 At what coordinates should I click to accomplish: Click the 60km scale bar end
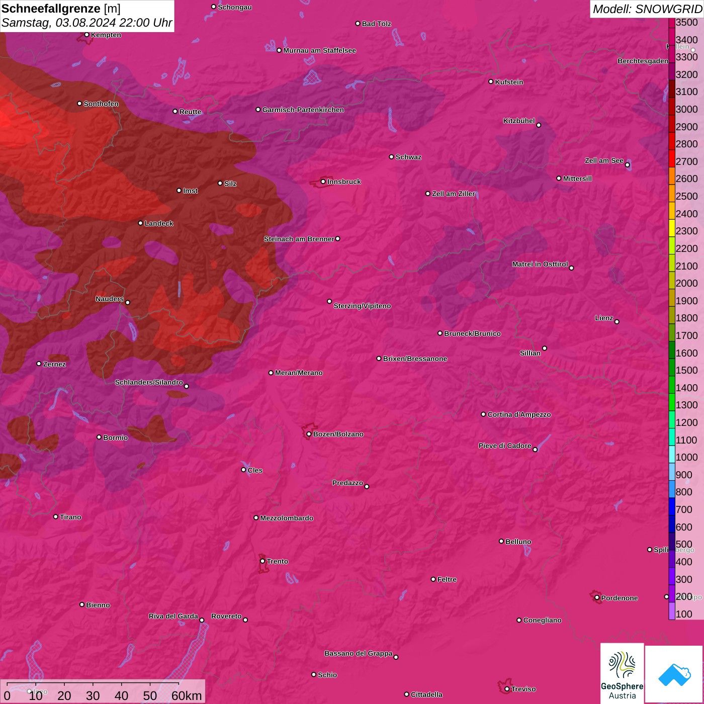pos(179,684)
